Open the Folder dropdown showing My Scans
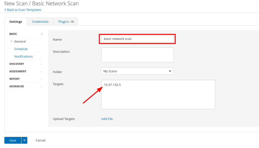This screenshot has height=148, width=259. pos(137,71)
